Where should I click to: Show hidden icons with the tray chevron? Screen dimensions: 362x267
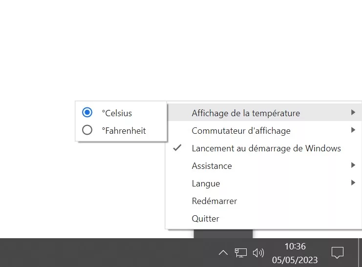click(x=223, y=253)
